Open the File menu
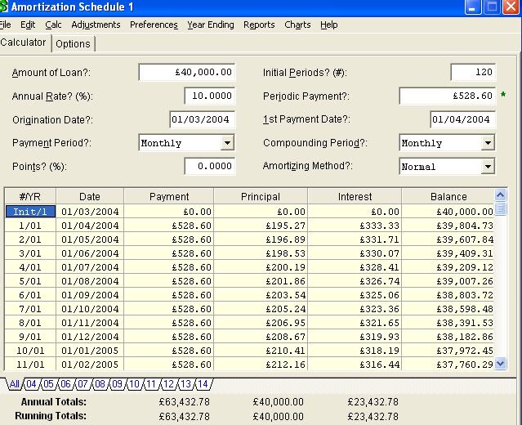Viewport: 522px width, 425px height. coord(5,25)
